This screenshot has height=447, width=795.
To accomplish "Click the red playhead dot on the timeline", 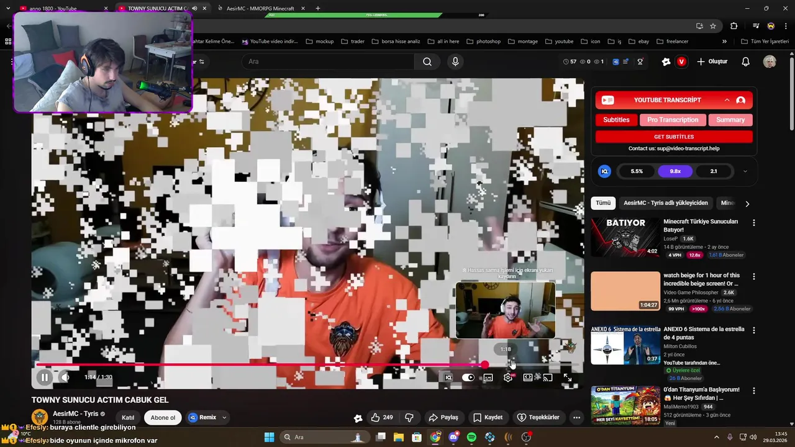I will click(484, 365).
